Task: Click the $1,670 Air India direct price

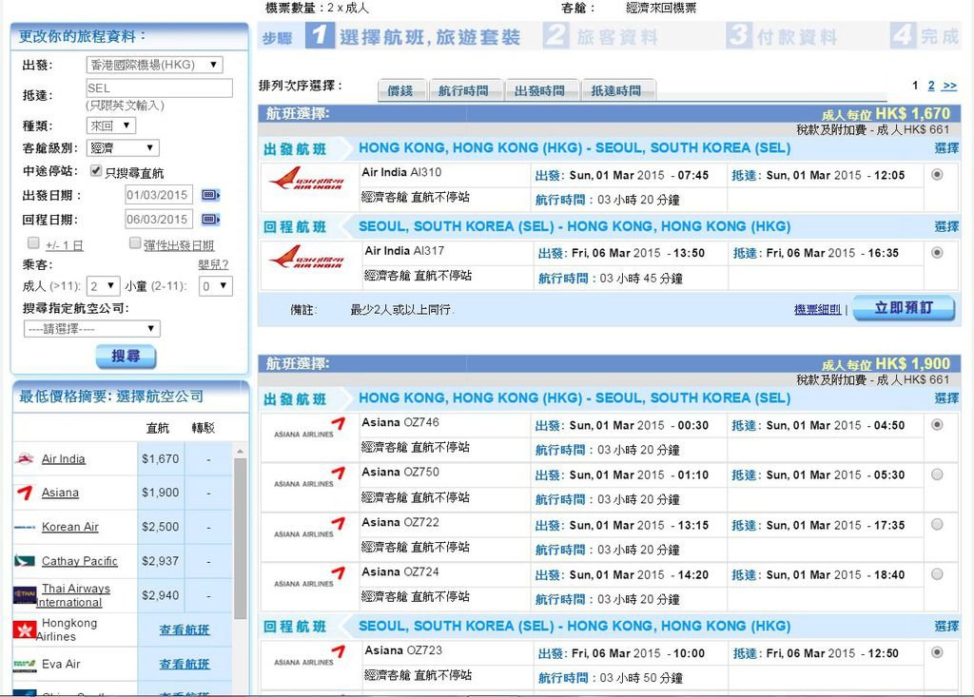Action: pos(160,459)
